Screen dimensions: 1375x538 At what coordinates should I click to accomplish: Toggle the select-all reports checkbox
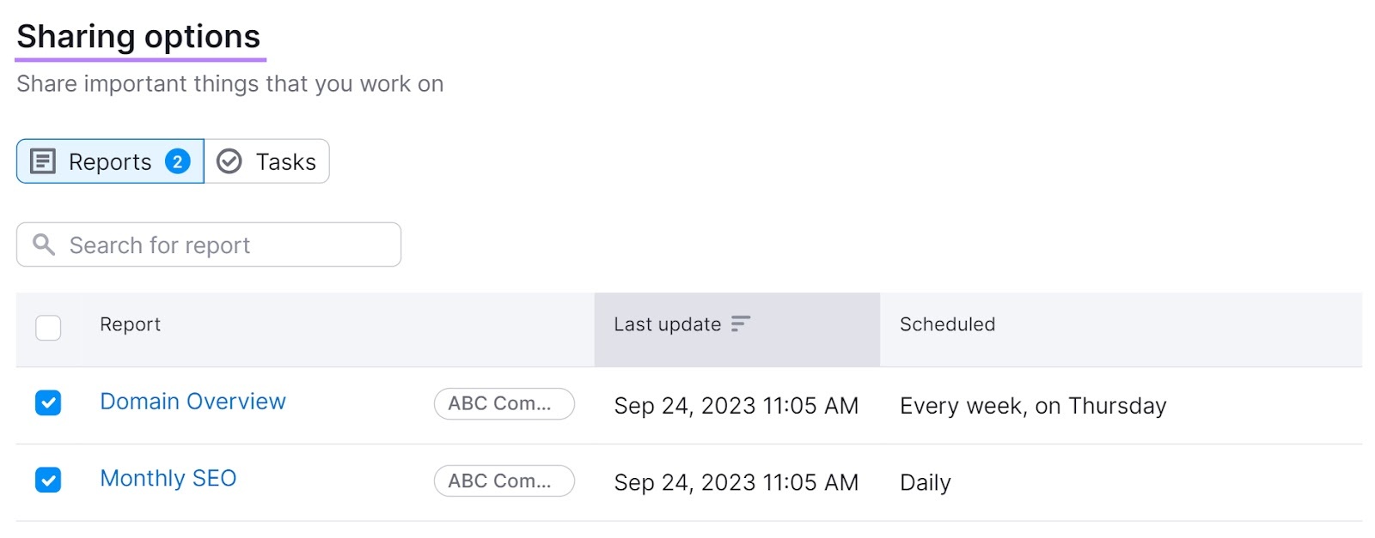coord(48,328)
